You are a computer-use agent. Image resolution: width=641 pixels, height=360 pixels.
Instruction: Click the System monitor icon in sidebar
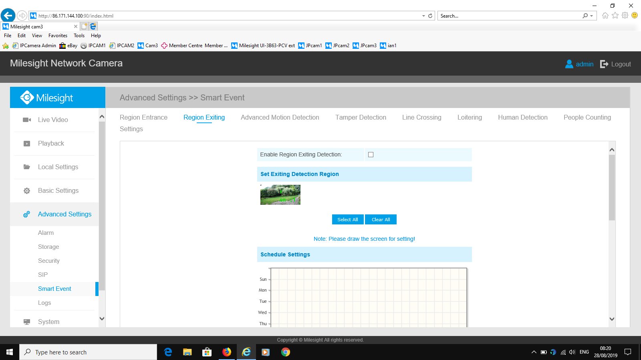coord(27,322)
